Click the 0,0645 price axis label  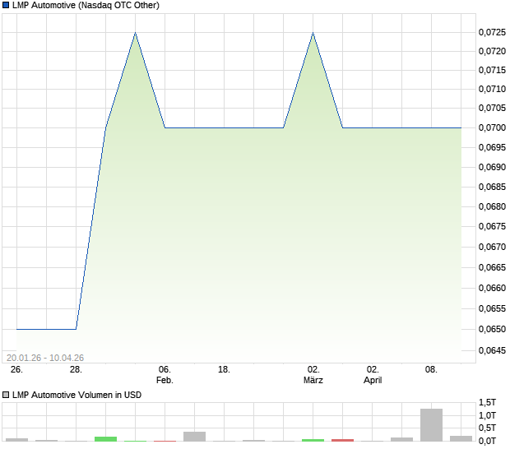click(x=492, y=350)
